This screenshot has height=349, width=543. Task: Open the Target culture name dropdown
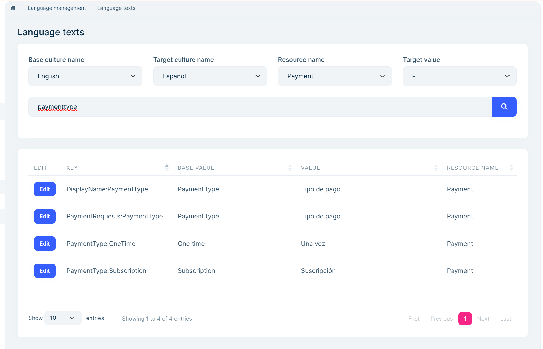coord(210,76)
